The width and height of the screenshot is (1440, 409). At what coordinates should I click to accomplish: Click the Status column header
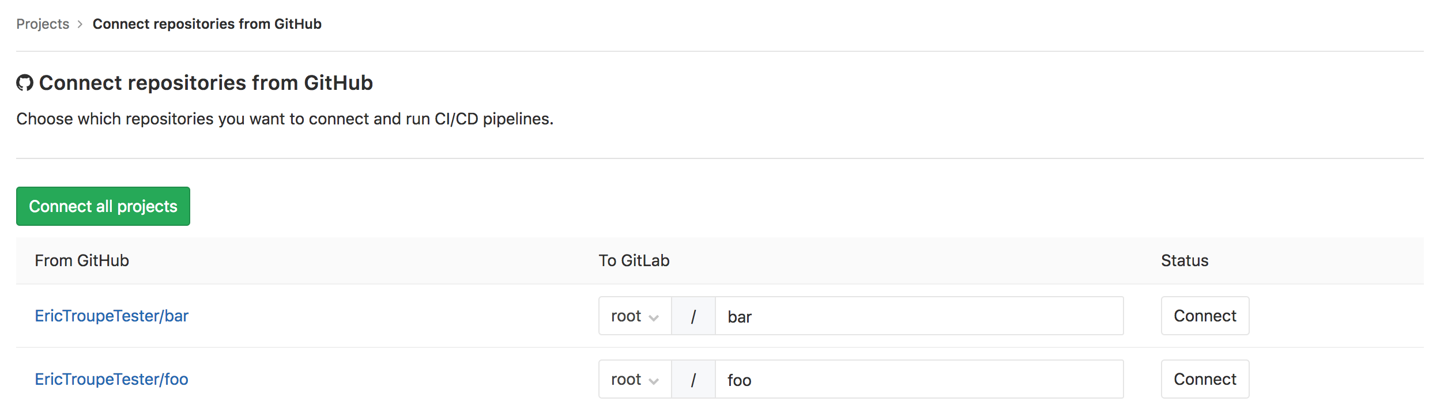pos(1184,261)
